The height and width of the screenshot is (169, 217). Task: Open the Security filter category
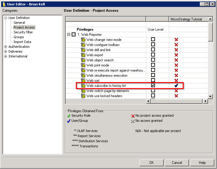point(23,32)
